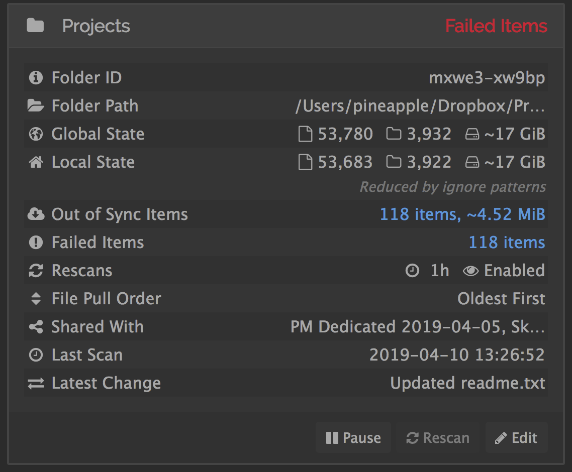This screenshot has height=472, width=572.
Task: Select the globe icon for Global State
Action: pos(35,134)
